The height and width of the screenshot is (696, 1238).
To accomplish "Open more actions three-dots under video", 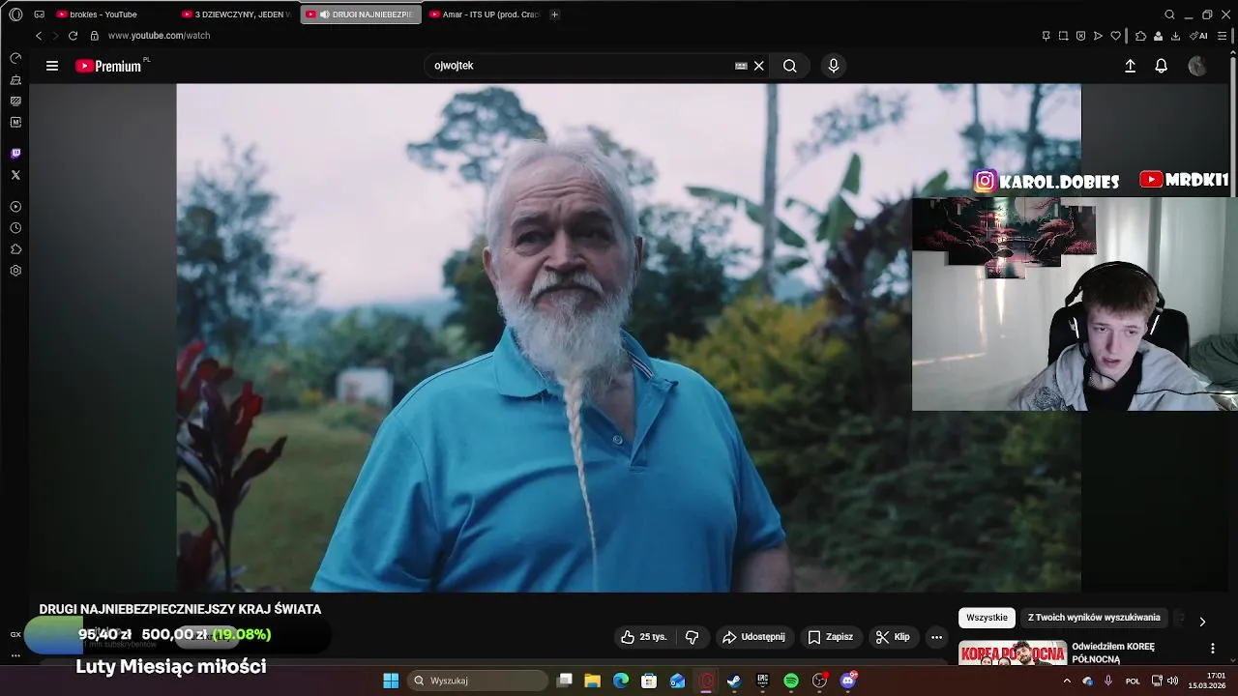I will [936, 637].
